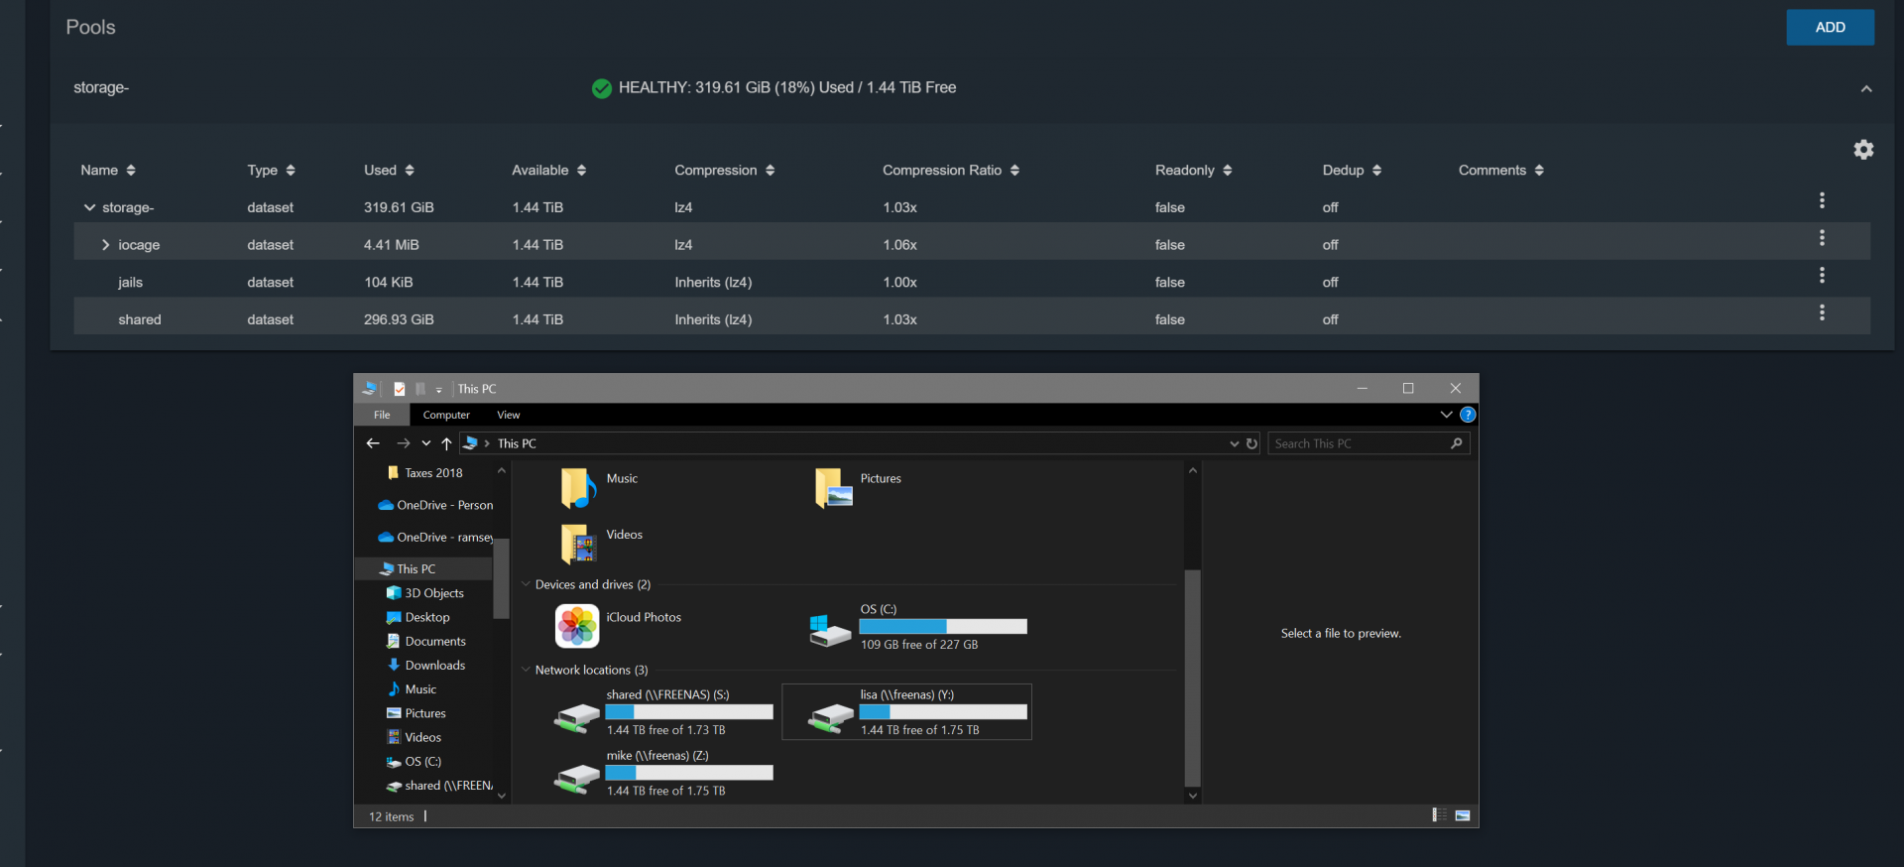Open quick access toolbar dropdown

click(438, 390)
